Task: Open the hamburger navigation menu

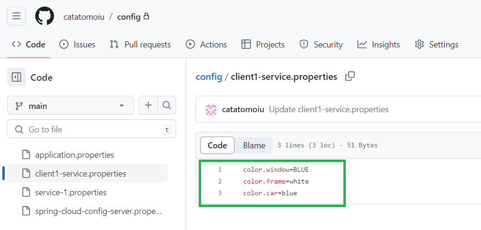Action: coord(16,16)
